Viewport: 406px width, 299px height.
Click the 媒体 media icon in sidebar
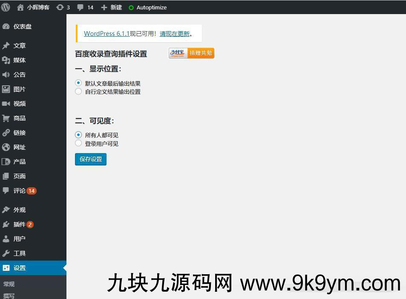click(x=6, y=60)
